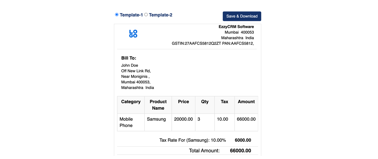Select the Template-2 radio button

[146, 15]
